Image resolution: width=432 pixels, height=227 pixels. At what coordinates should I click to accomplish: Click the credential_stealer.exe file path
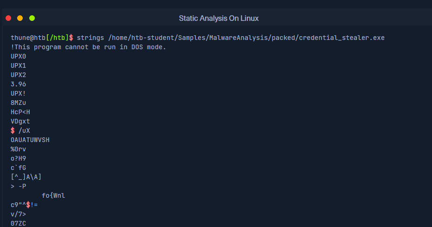pyautogui.click(x=246, y=38)
